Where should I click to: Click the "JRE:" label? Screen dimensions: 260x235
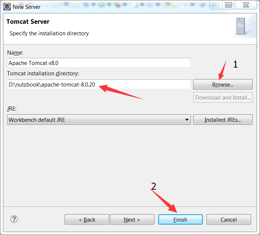(12, 109)
